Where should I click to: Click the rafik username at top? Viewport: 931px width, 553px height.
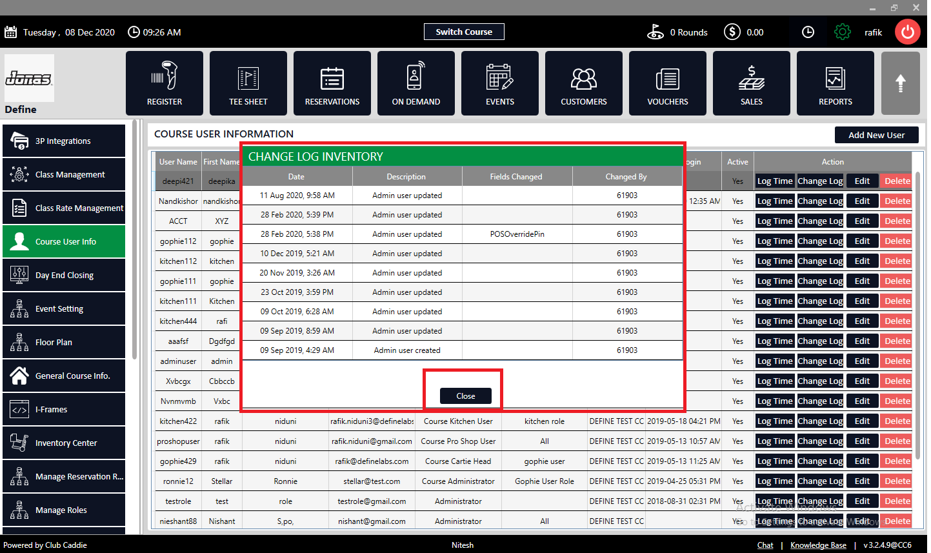873,32
